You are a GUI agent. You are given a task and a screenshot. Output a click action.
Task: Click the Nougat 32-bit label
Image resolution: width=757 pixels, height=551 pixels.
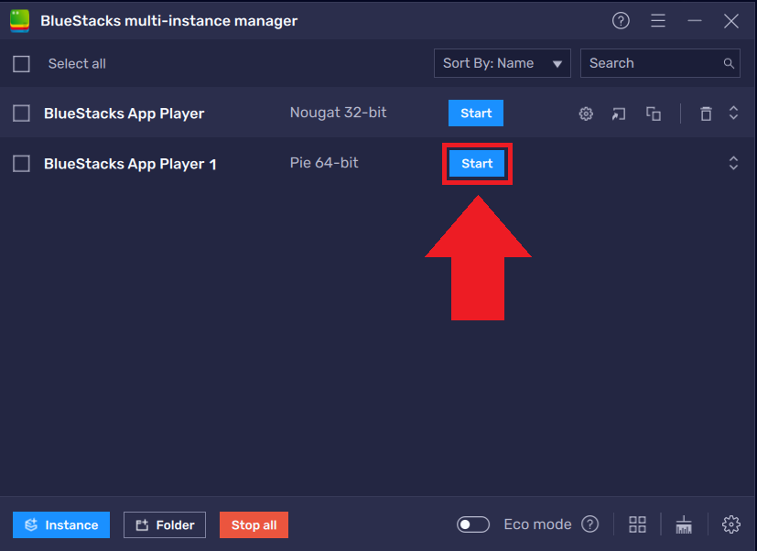(x=338, y=113)
